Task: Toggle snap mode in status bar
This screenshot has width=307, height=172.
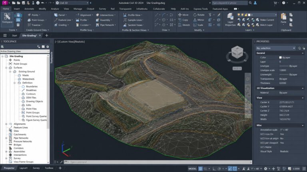Action: coord(205,169)
